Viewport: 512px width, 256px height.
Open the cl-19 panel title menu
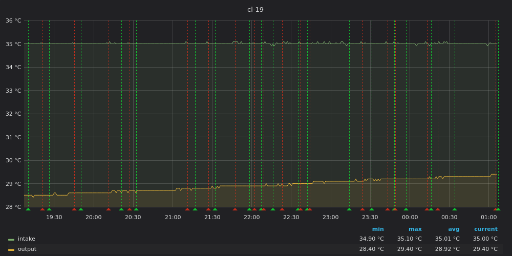(255, 10)
